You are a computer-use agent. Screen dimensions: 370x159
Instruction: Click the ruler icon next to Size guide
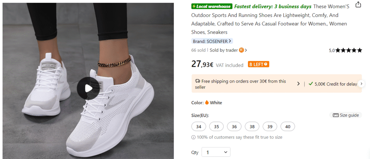(336, 115)
